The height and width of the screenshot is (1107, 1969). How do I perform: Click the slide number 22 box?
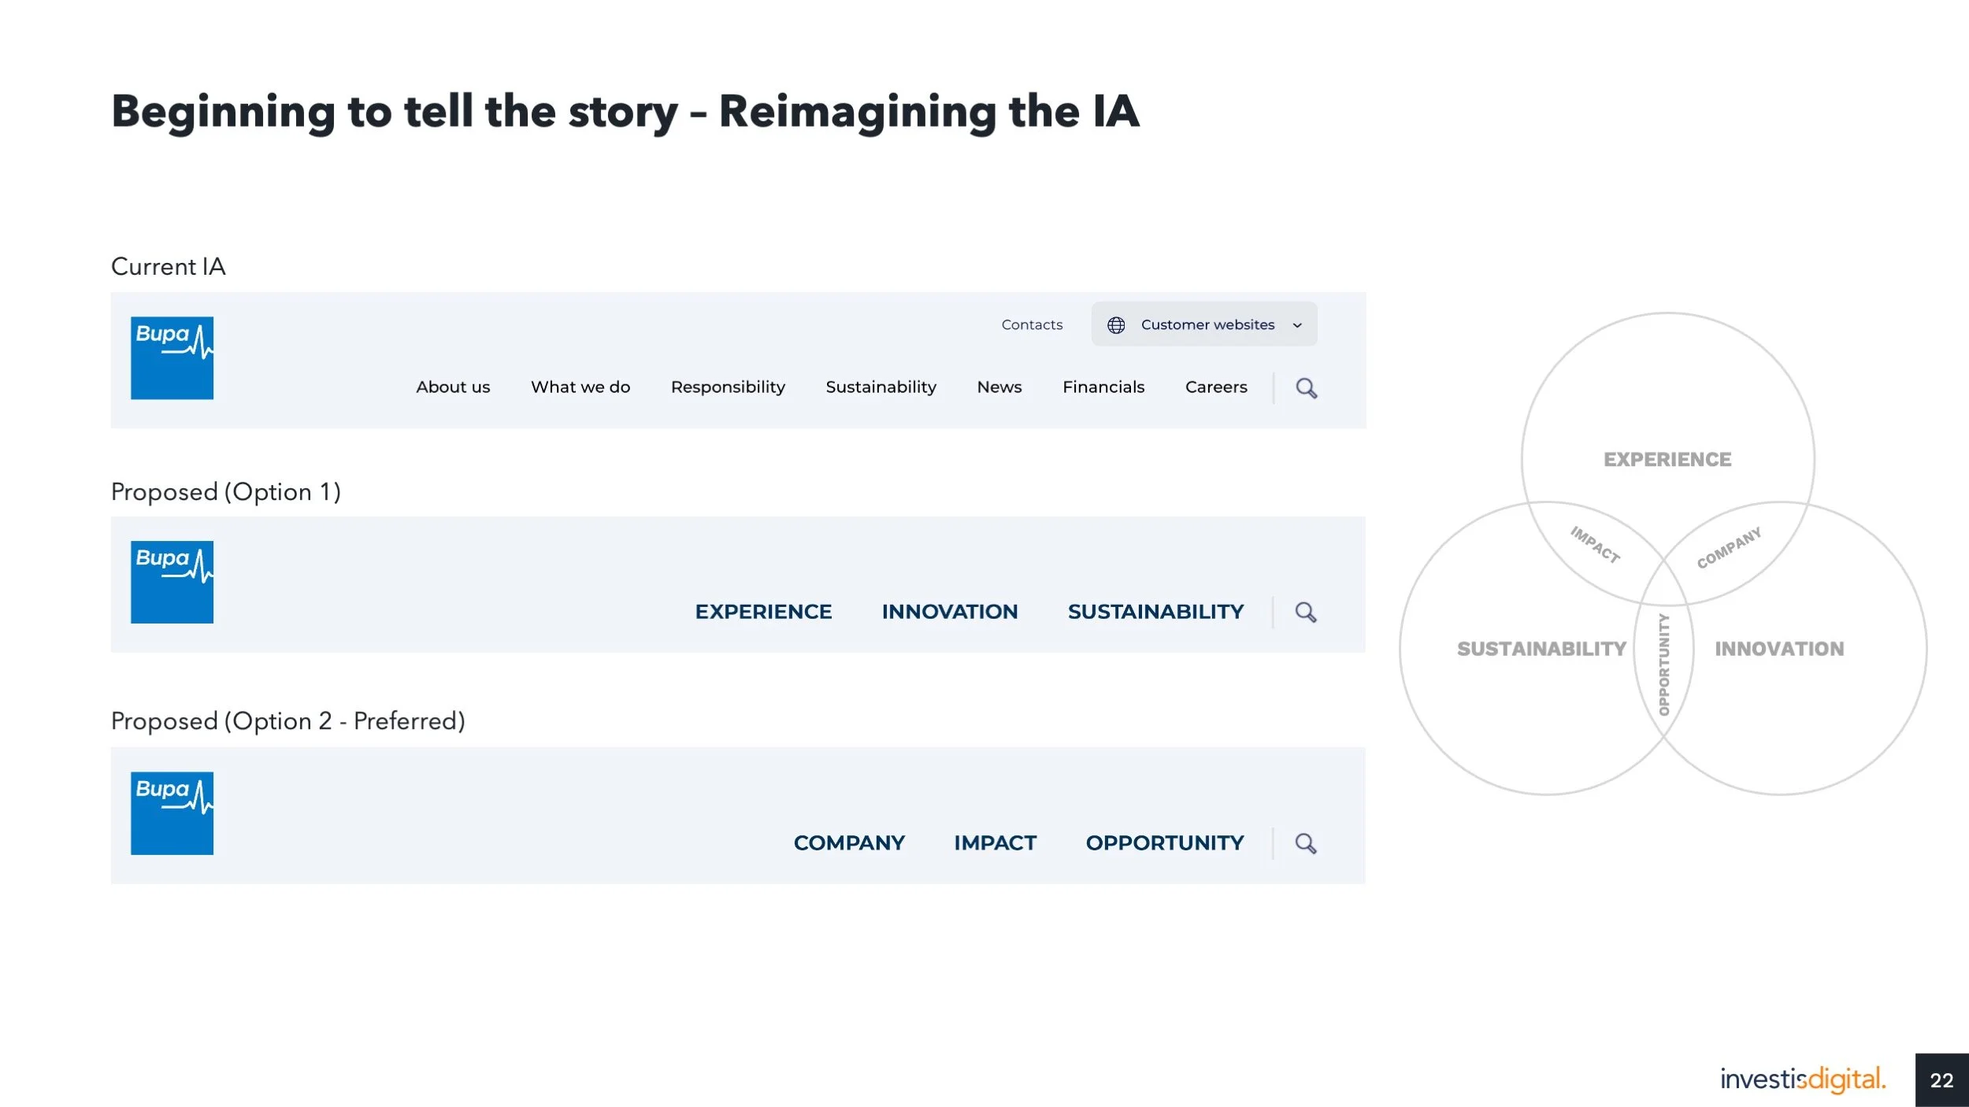pos(1941,1080)
